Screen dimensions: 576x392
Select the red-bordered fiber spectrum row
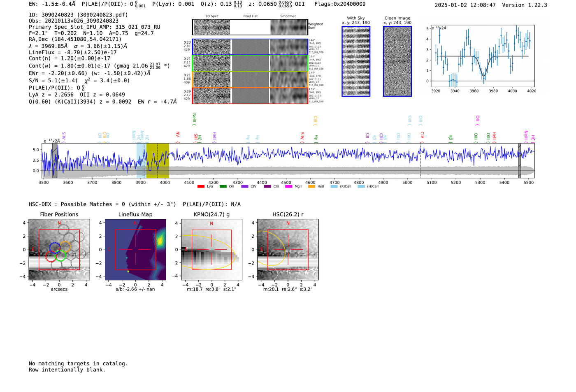(250, 96)
